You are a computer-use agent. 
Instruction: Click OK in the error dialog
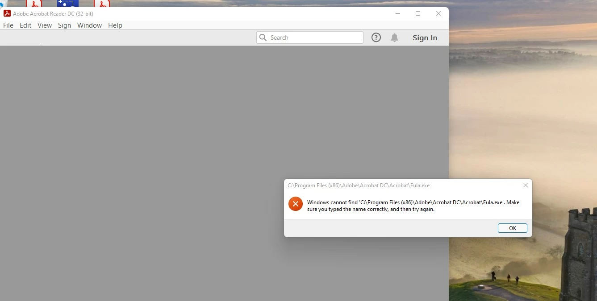[x=513, y=228]
